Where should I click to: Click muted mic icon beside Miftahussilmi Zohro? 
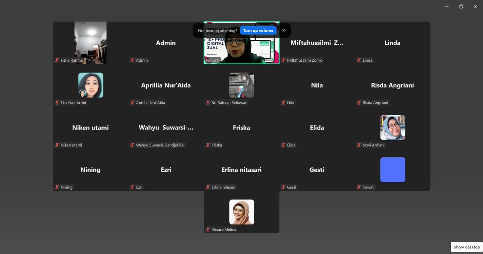point(283,60)
